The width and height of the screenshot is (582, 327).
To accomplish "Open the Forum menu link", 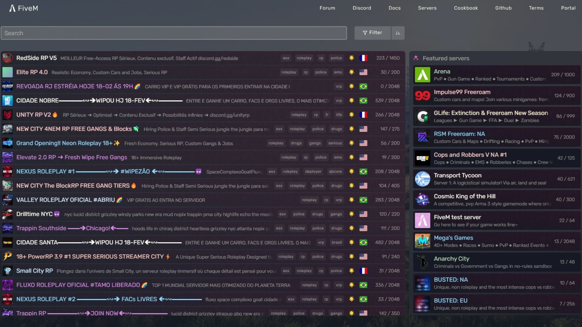I will [x=327, y=8].
